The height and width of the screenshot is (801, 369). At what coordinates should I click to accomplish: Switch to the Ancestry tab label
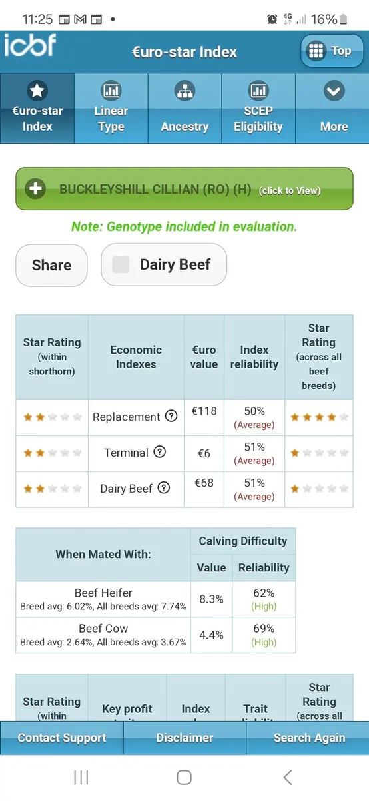(184, 127)
